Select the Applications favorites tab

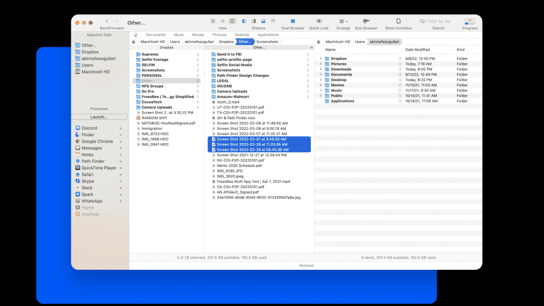(268, 35)
